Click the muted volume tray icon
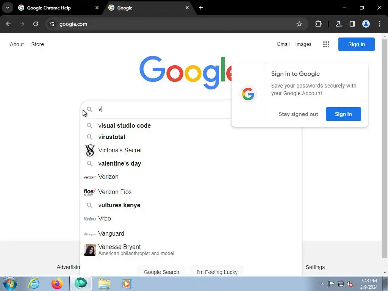388x291 pixels. tap(350, 284)
